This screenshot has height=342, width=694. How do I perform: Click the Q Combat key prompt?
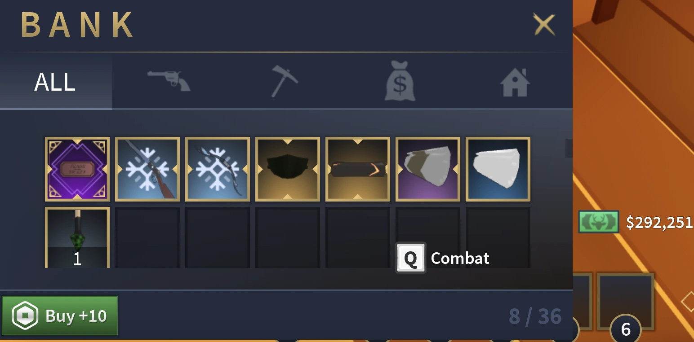(443, 258)
